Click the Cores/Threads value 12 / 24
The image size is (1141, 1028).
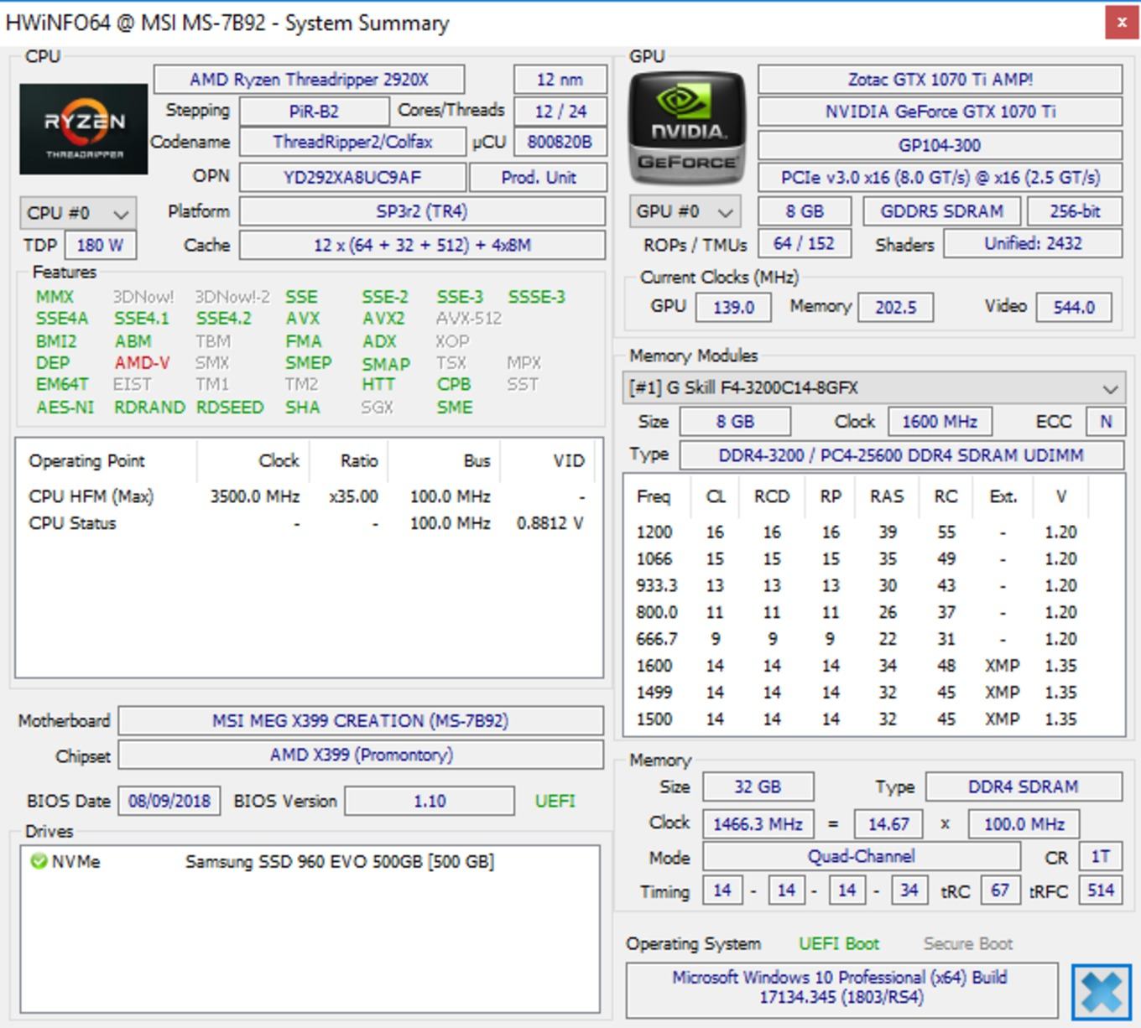click(x=560, y=112)
